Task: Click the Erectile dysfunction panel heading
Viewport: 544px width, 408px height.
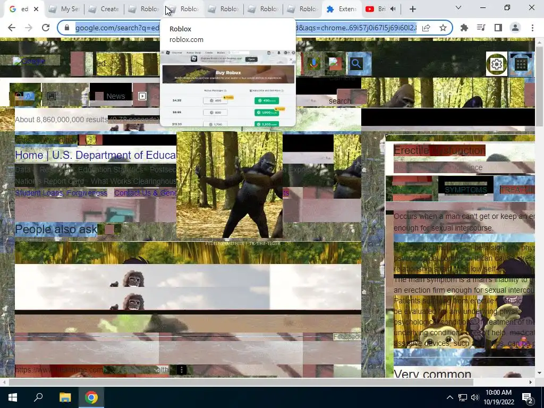Action: (439, 150)
